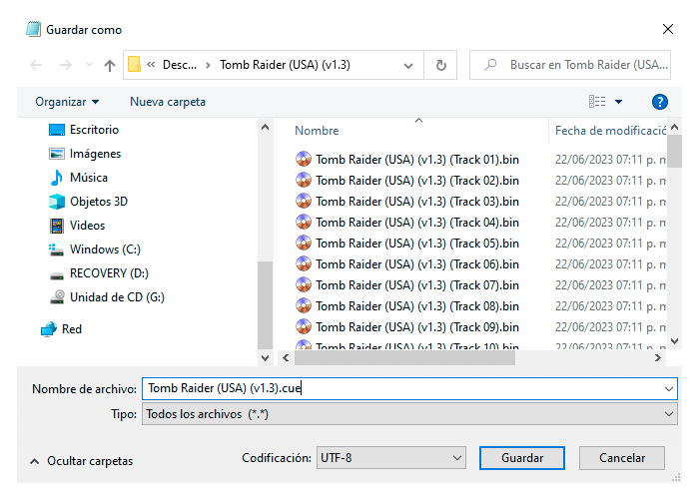The height and width of the screenshot is (499, 699).
Task: Select the Track 05.bin file
Action: click(x=417, y=244)
